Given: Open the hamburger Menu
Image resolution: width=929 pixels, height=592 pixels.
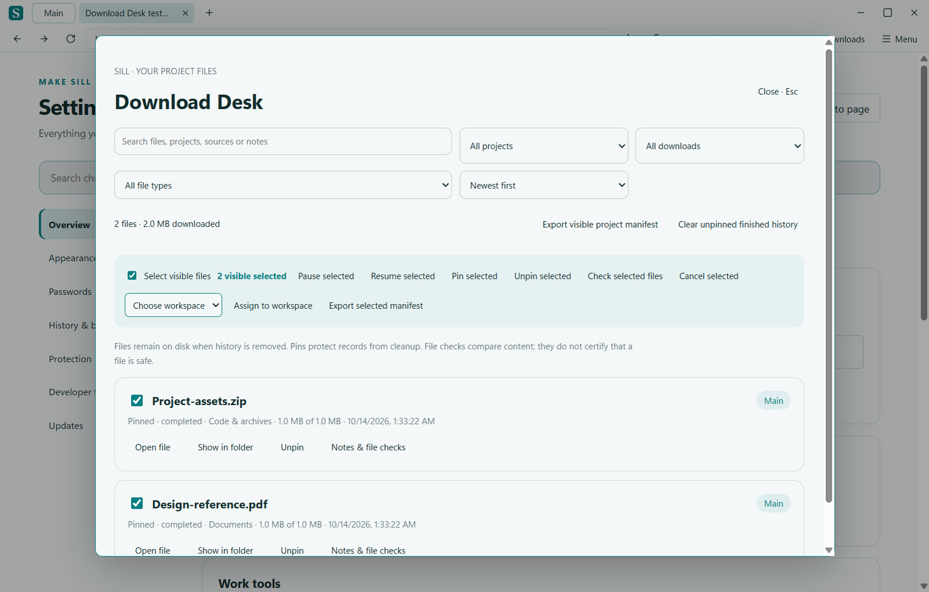Looking at the screenshot, I should tap(900, 39).
